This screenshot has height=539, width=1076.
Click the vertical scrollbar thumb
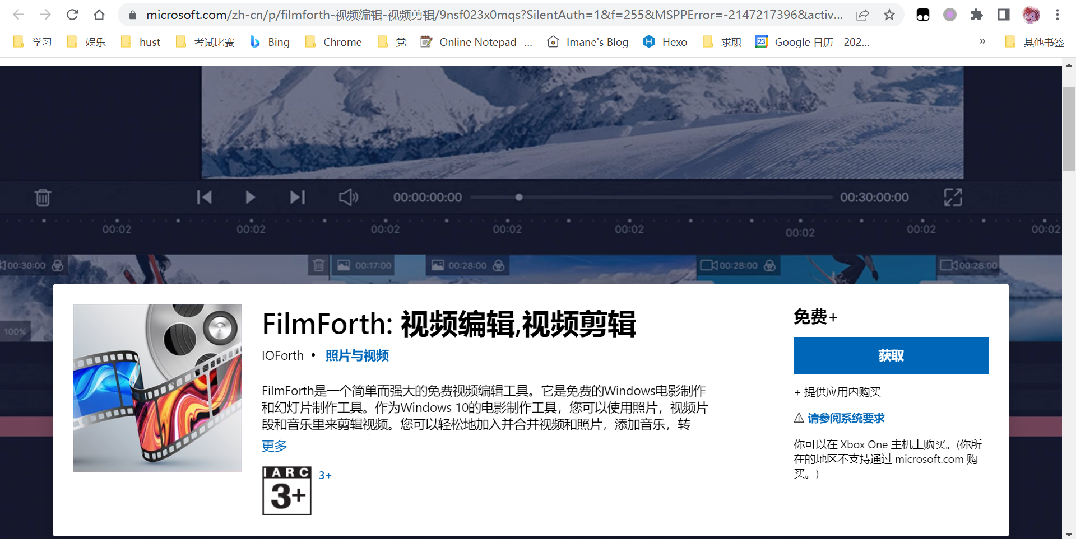pos(1069,129)
